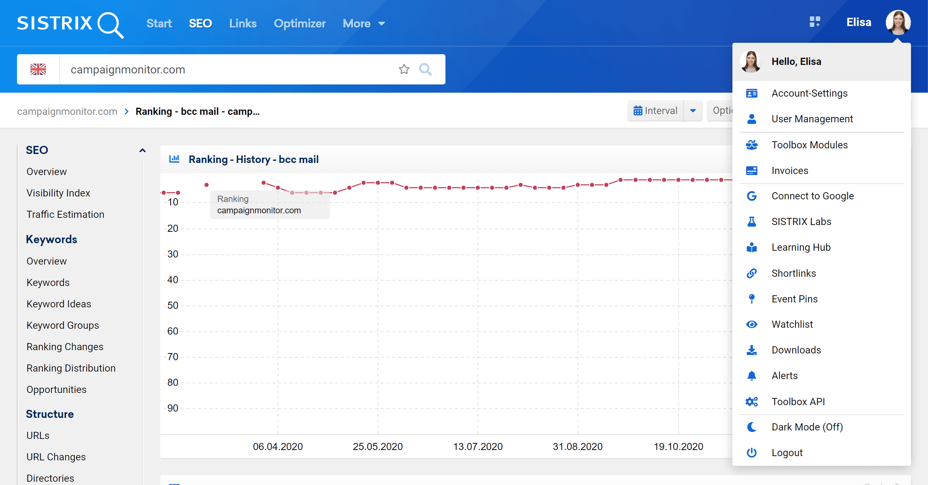The width and height of the screenshot is (928, 485).
Task: Select User Management from user menu
Action: tap(821, 119)
